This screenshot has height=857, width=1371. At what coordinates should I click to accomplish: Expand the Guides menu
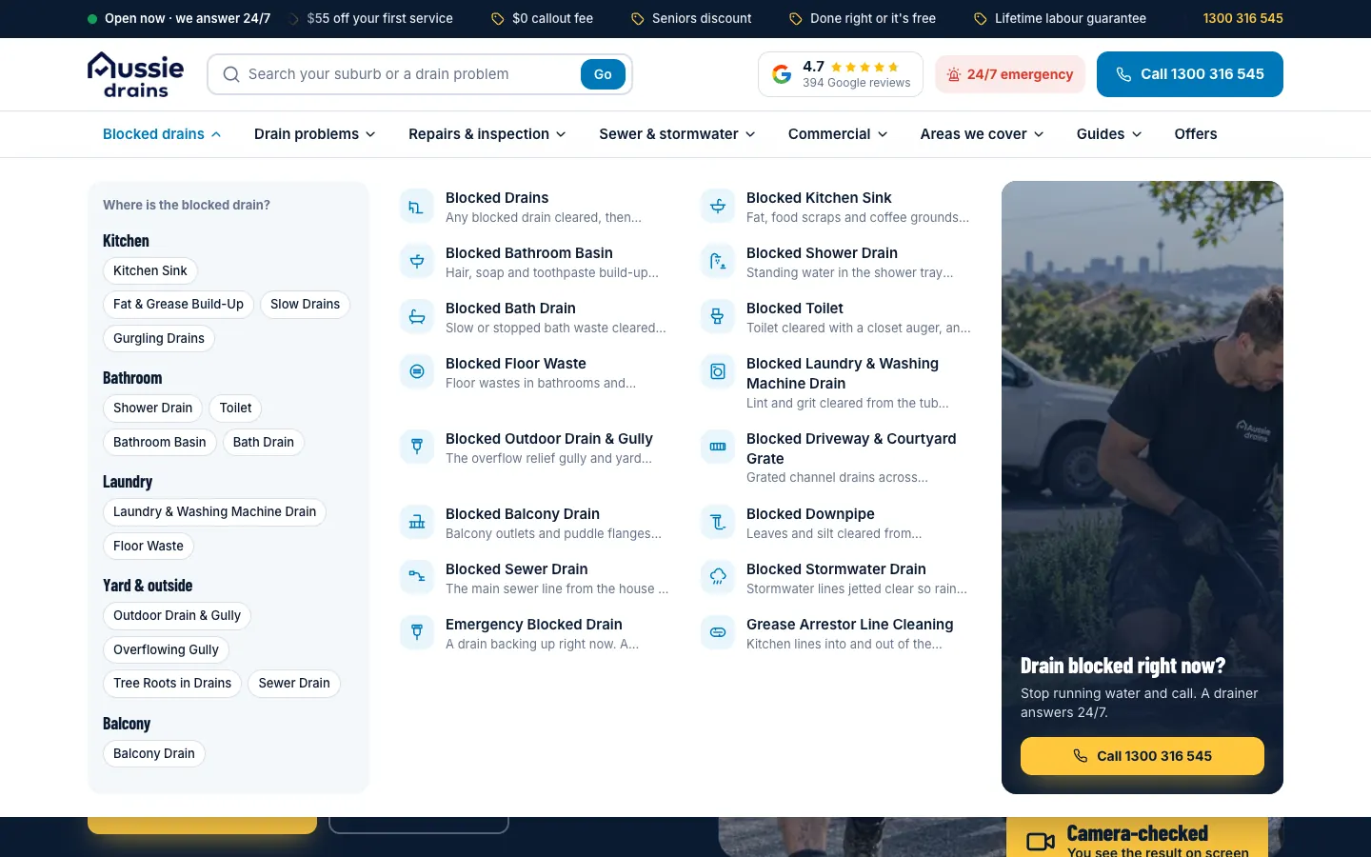coord(1109,134)
